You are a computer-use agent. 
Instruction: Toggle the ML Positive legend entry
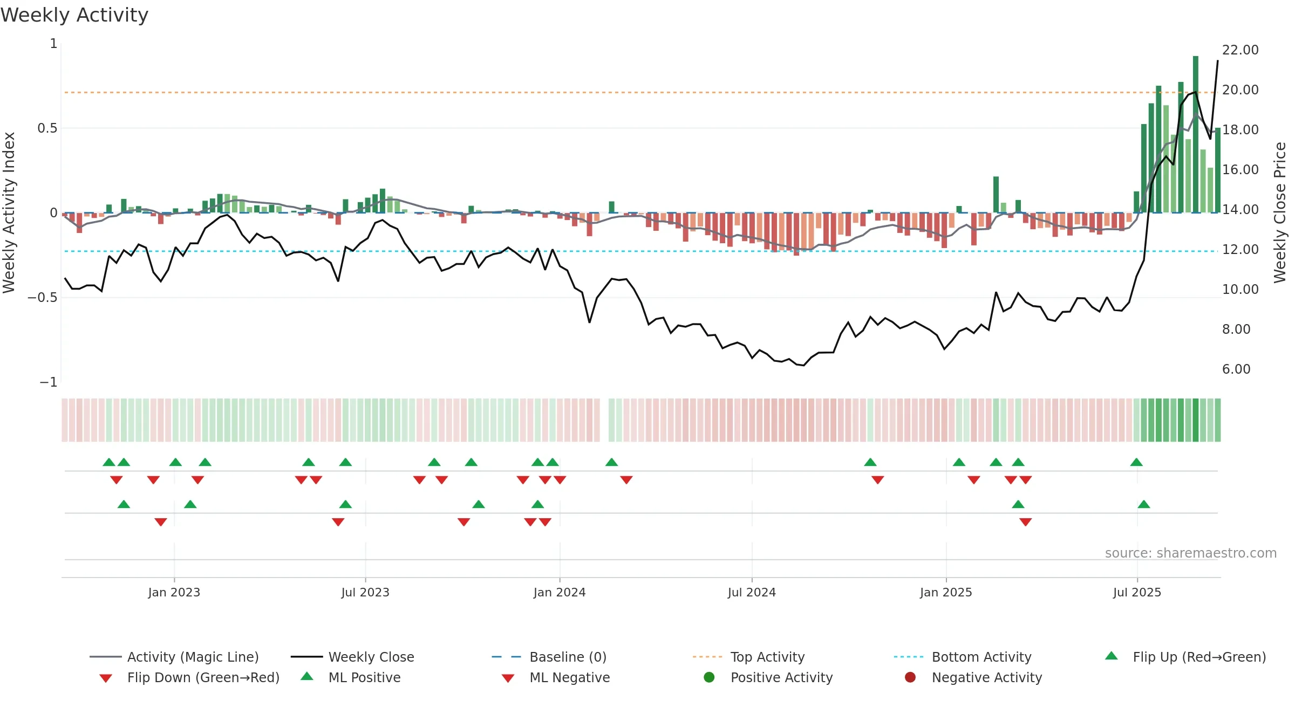pyautogui.click(x=351, y=677)
